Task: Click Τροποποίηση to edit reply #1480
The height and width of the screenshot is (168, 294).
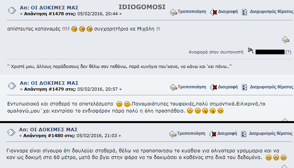Action: tap(191, 134)
